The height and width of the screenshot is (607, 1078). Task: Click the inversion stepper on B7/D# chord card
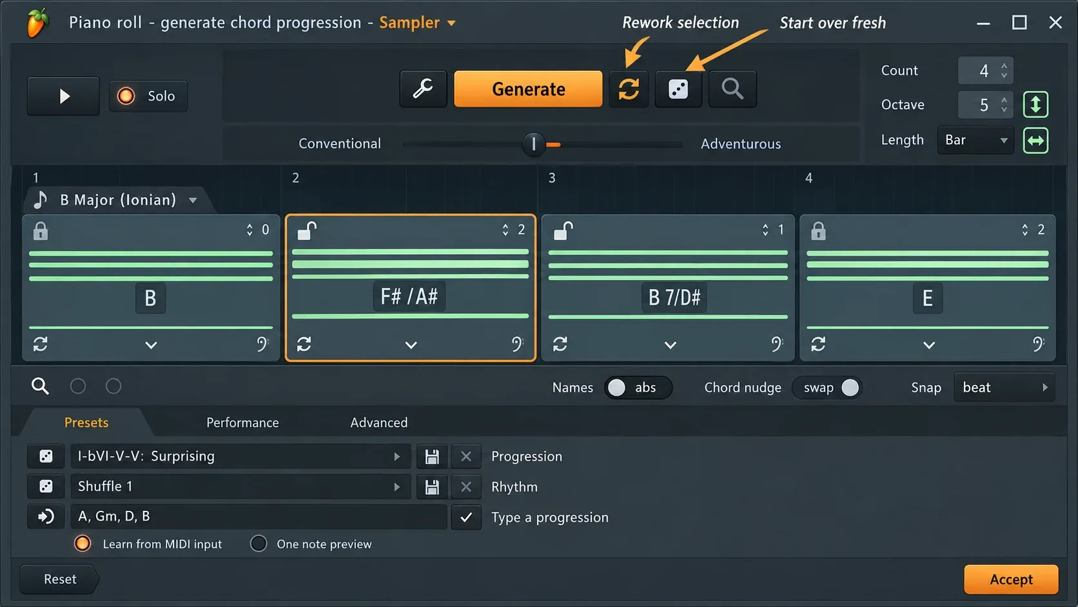pyautogui.click(x=765, y=230)
